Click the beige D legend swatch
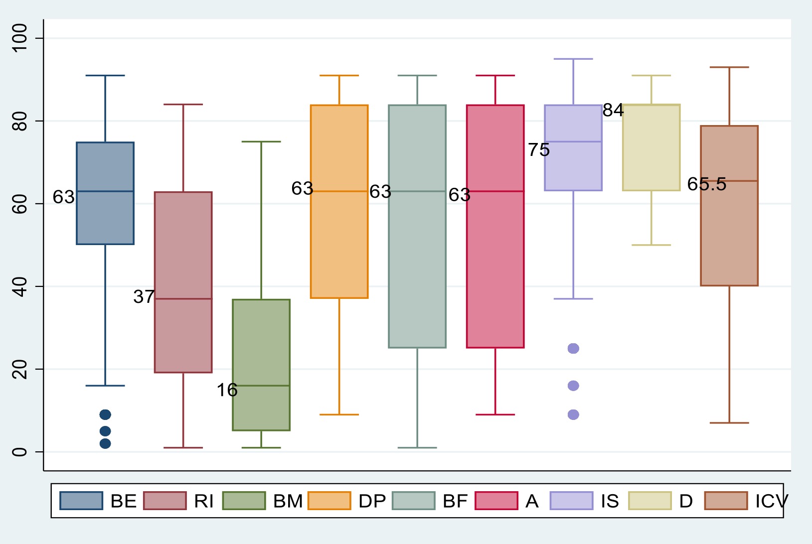 tap(650, 501)
